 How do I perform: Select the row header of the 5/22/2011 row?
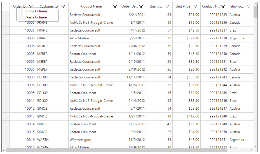(x=6, y=38)
